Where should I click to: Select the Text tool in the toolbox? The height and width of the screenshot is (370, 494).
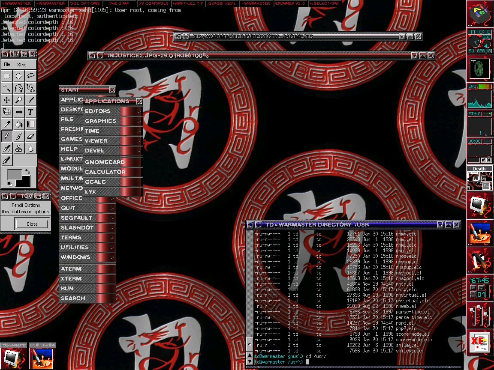pos(30,112)
